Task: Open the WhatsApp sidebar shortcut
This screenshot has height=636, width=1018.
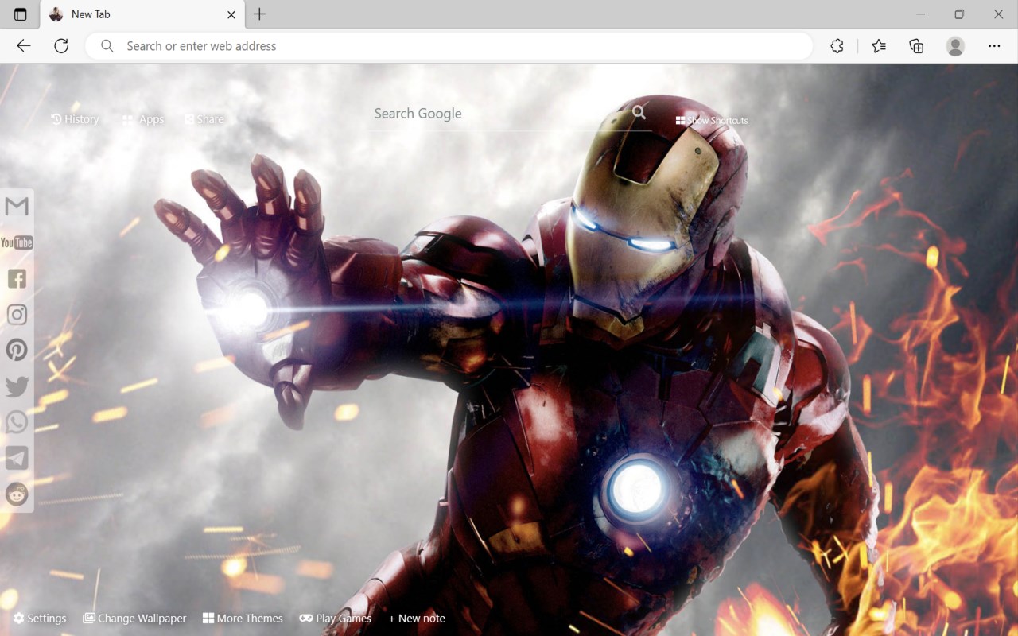Action: click(x=17, y=422)
